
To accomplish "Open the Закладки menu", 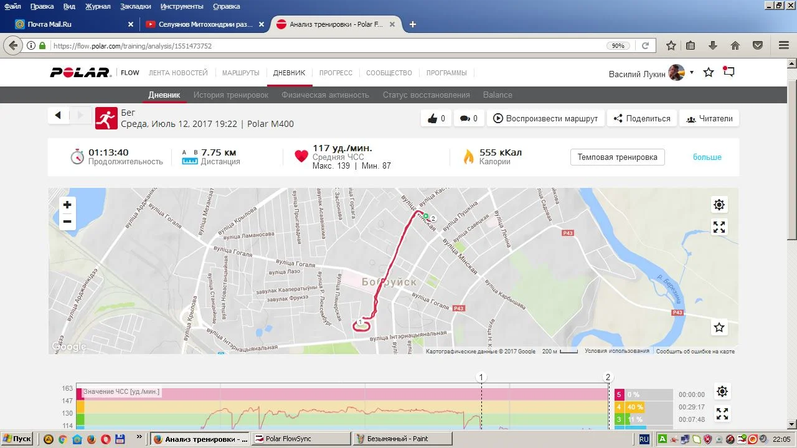I will coord(135,6).
